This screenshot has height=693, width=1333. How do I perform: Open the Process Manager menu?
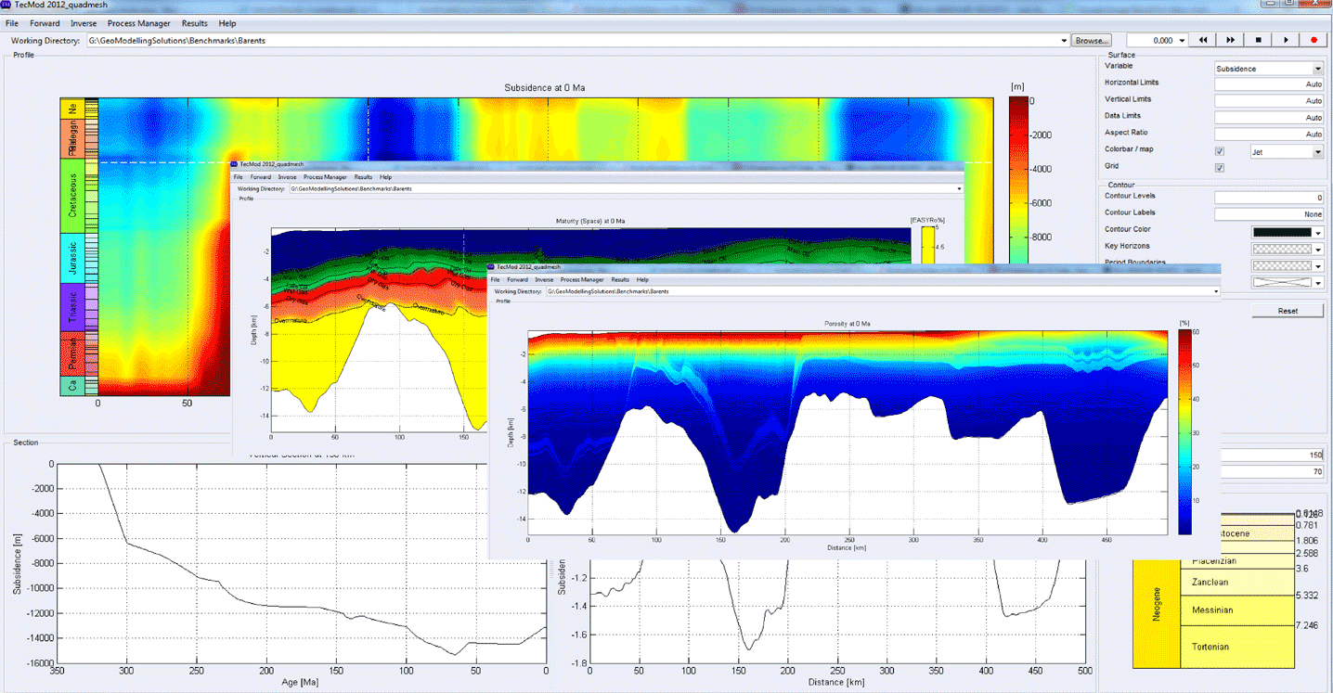pos(138,23)
